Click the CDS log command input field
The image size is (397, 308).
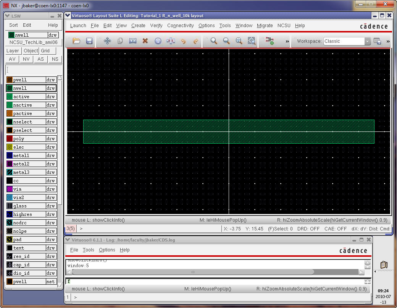click(214, 281)
